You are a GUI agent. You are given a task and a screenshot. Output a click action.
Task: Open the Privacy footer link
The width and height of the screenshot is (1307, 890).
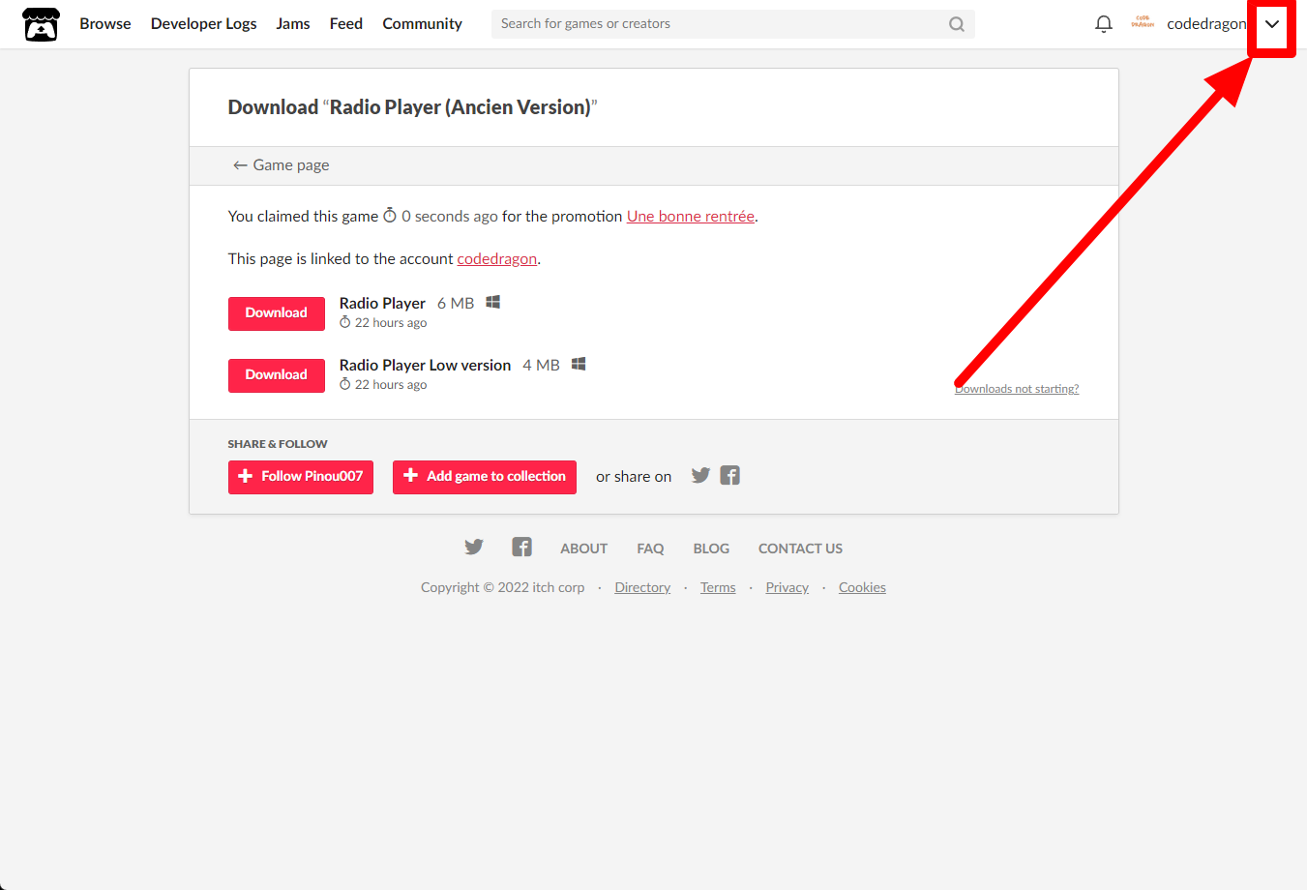pyautogui.click(x=787, y=587)
